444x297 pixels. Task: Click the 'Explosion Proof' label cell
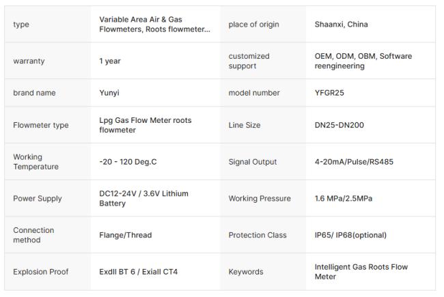tap(41, 272)
